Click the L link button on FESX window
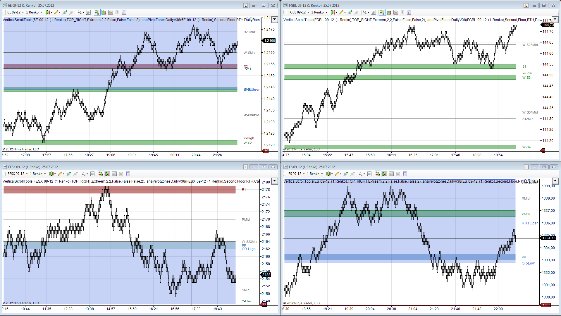The height and width of the screenshot is (316, 561). pos(245,167)
